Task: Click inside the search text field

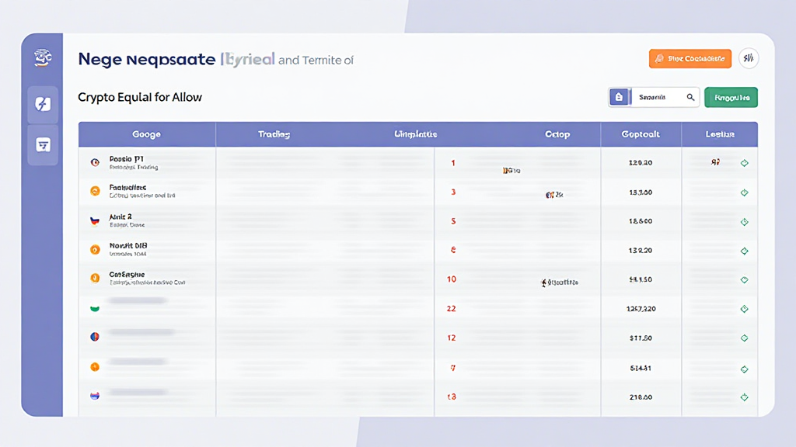Action: tap(657, 97)
